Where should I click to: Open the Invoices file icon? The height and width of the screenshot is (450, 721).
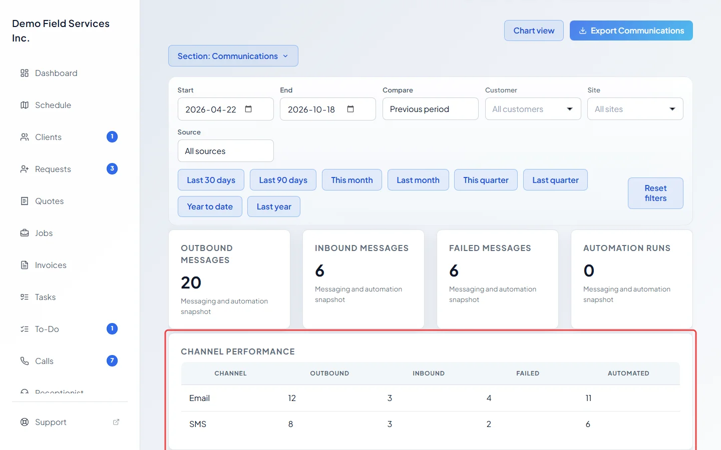[x=25, y=265]
